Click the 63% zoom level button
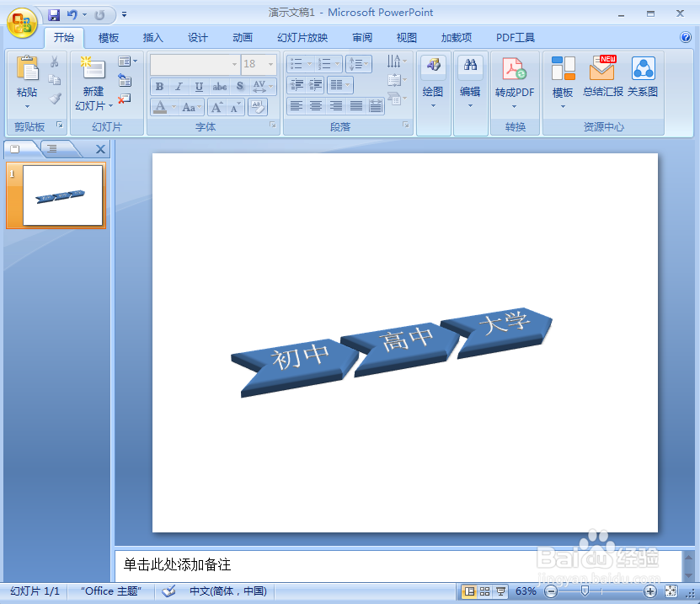Screen dimensions: 700x604 526,591
